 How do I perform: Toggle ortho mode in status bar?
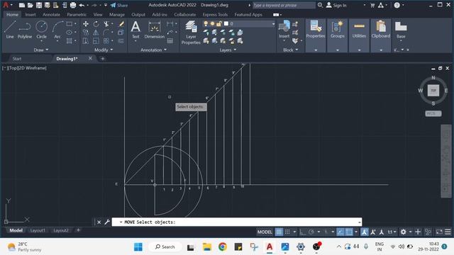(x=303, y=232)
